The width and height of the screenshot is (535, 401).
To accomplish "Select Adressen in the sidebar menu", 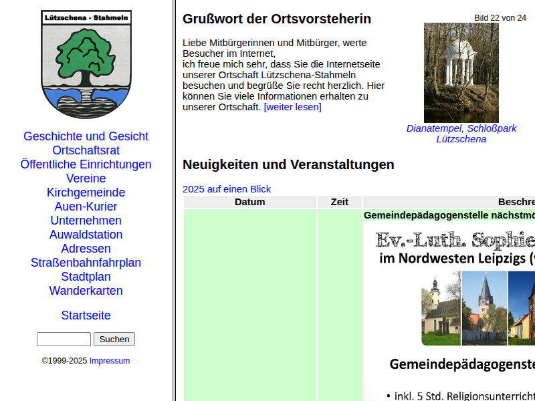I will 86,249.
